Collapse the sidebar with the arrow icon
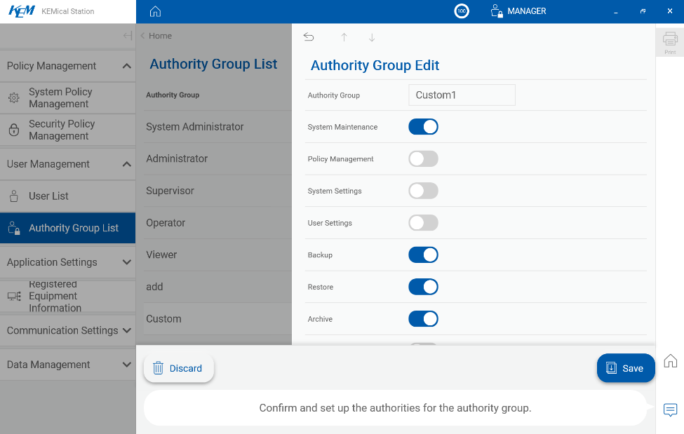The width and height of the screenshot is (684, 434). tap(127, 36)
